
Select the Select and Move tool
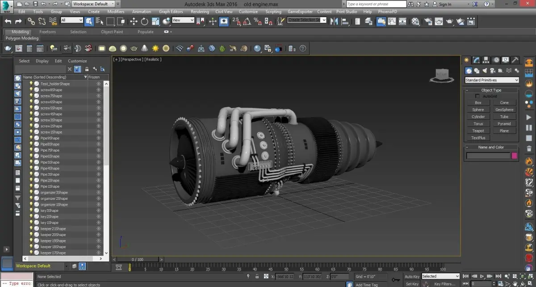coord(134,21)
